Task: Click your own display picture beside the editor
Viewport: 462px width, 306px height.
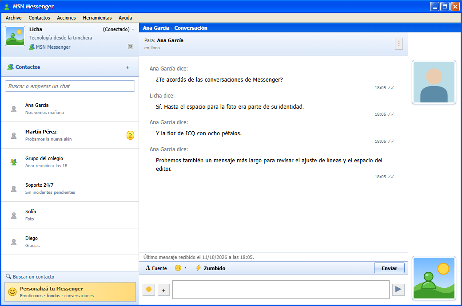Action: (434, 278)
